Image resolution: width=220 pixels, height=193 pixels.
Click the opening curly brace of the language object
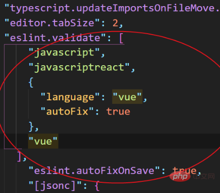pyautogui.click(x=31, y=82)
